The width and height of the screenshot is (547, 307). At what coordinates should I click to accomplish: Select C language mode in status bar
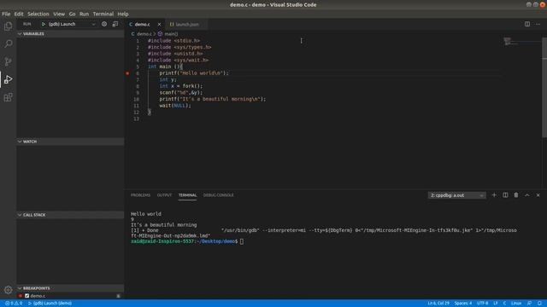coord(504,304)
